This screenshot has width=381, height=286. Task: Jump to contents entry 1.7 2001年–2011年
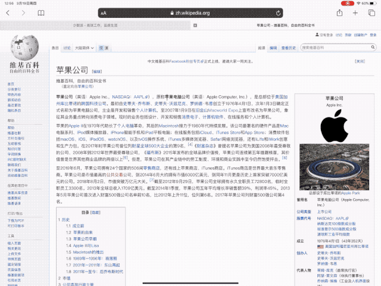[x=93, y=265]
